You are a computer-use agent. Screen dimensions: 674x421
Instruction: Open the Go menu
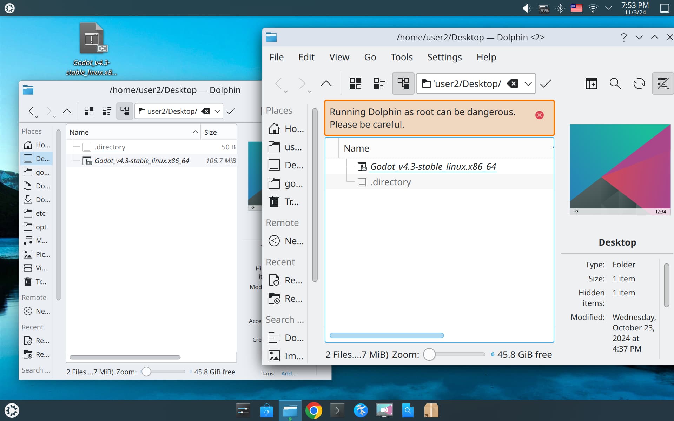370,57
